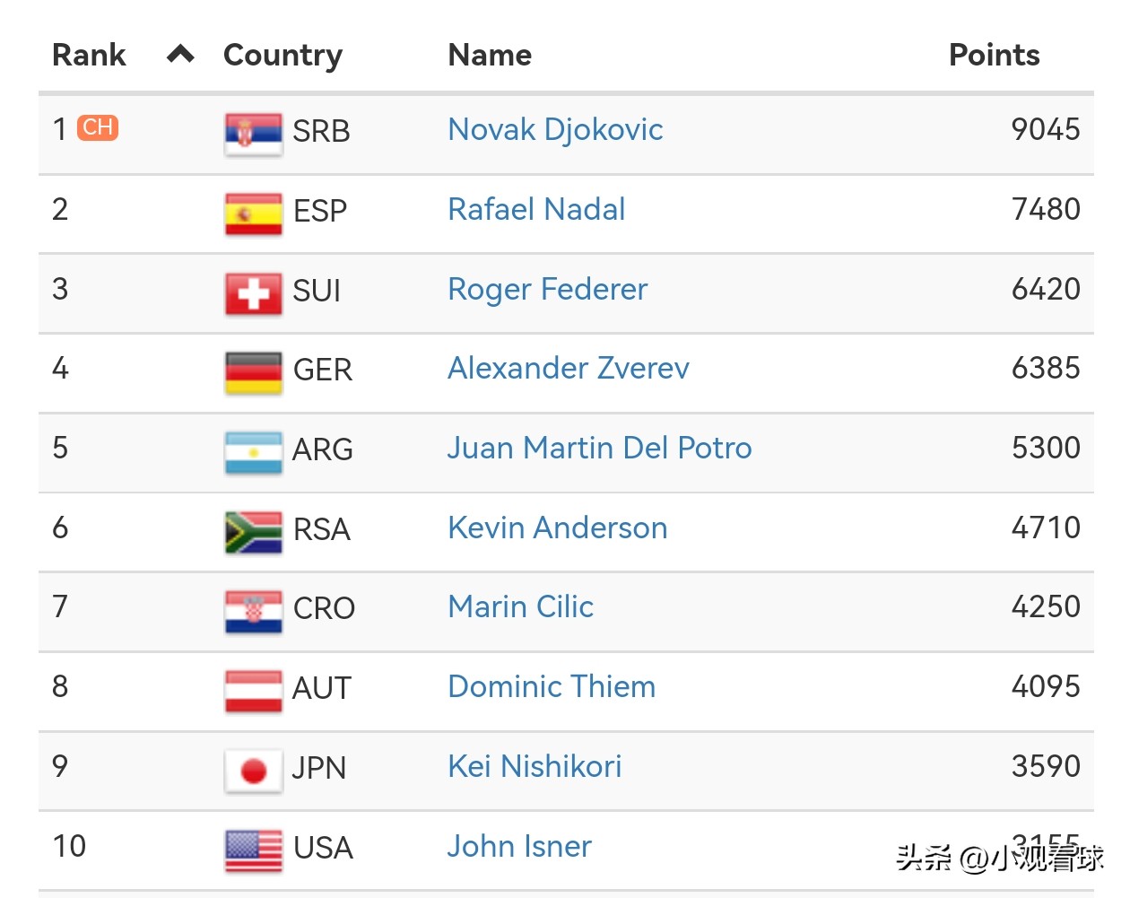Click the South Africa flag icon
Screen dimensions: 1130x898
254,531
